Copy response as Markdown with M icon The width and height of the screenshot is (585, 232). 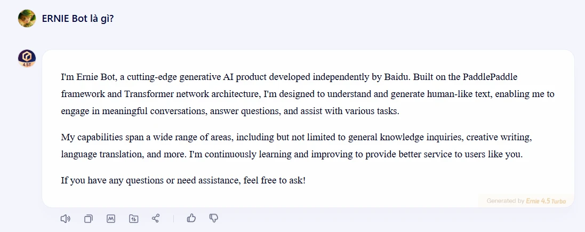[111, 219]
